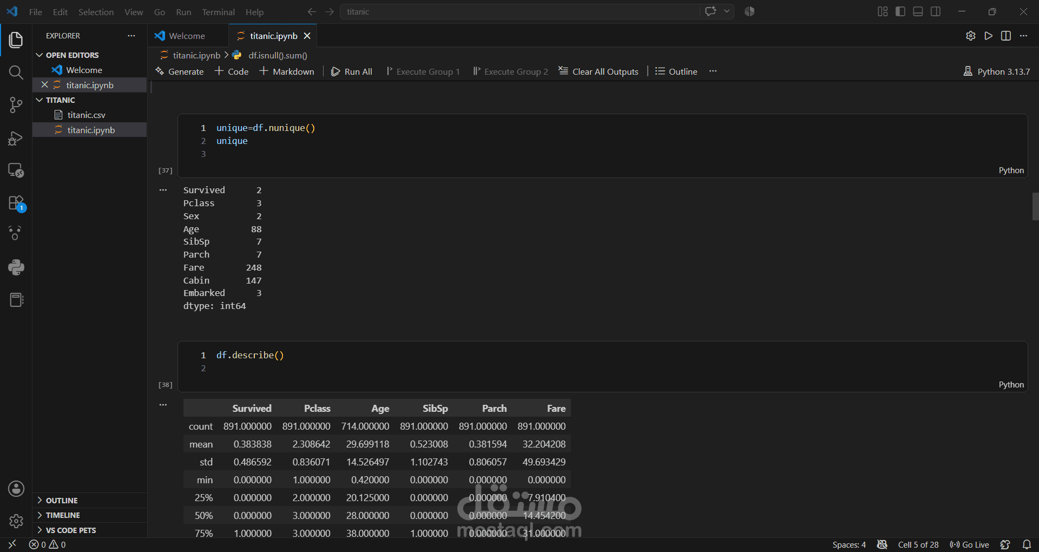Run the notebook with the play icon
Screen dimensions: 1039x552
pos(989,36)
